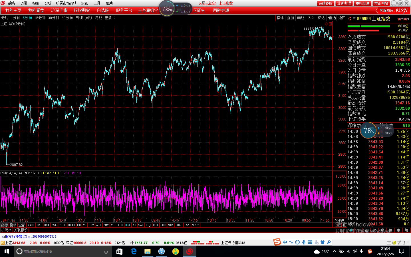Viewport: 411px width, 257px height.
Task: Expand the 更多 periods dropdown
Action: (x=110, y=18)
